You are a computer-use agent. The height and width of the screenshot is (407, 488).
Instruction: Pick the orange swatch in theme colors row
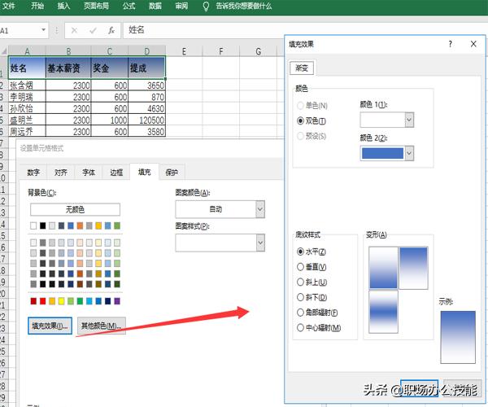80,225
